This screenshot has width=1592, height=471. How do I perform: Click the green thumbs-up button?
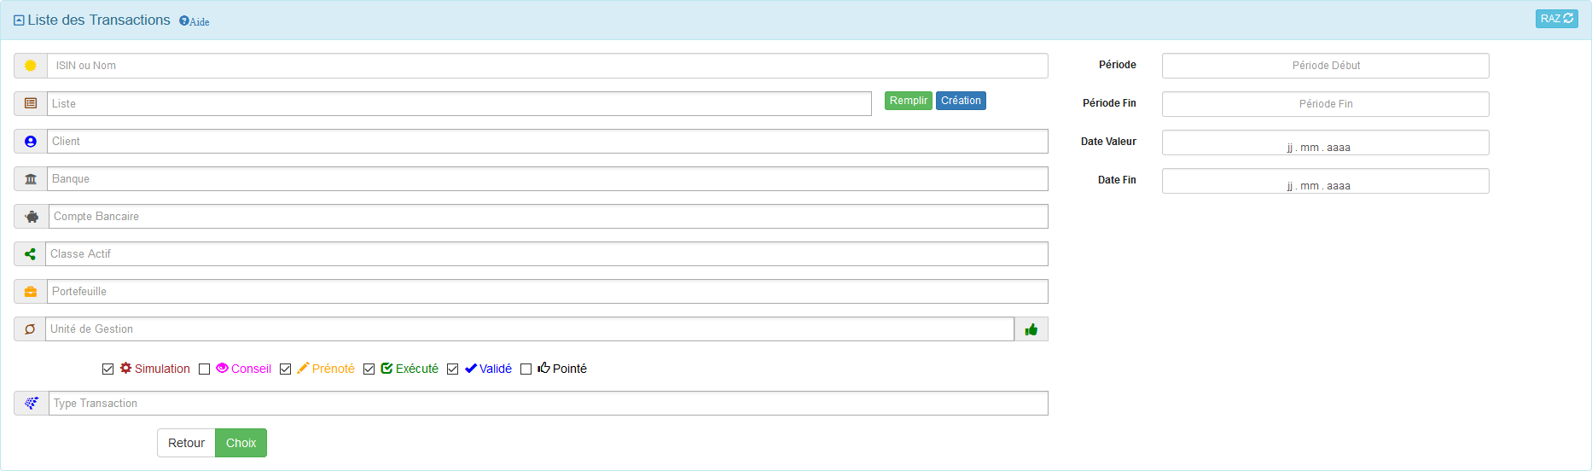point(1031,329)
